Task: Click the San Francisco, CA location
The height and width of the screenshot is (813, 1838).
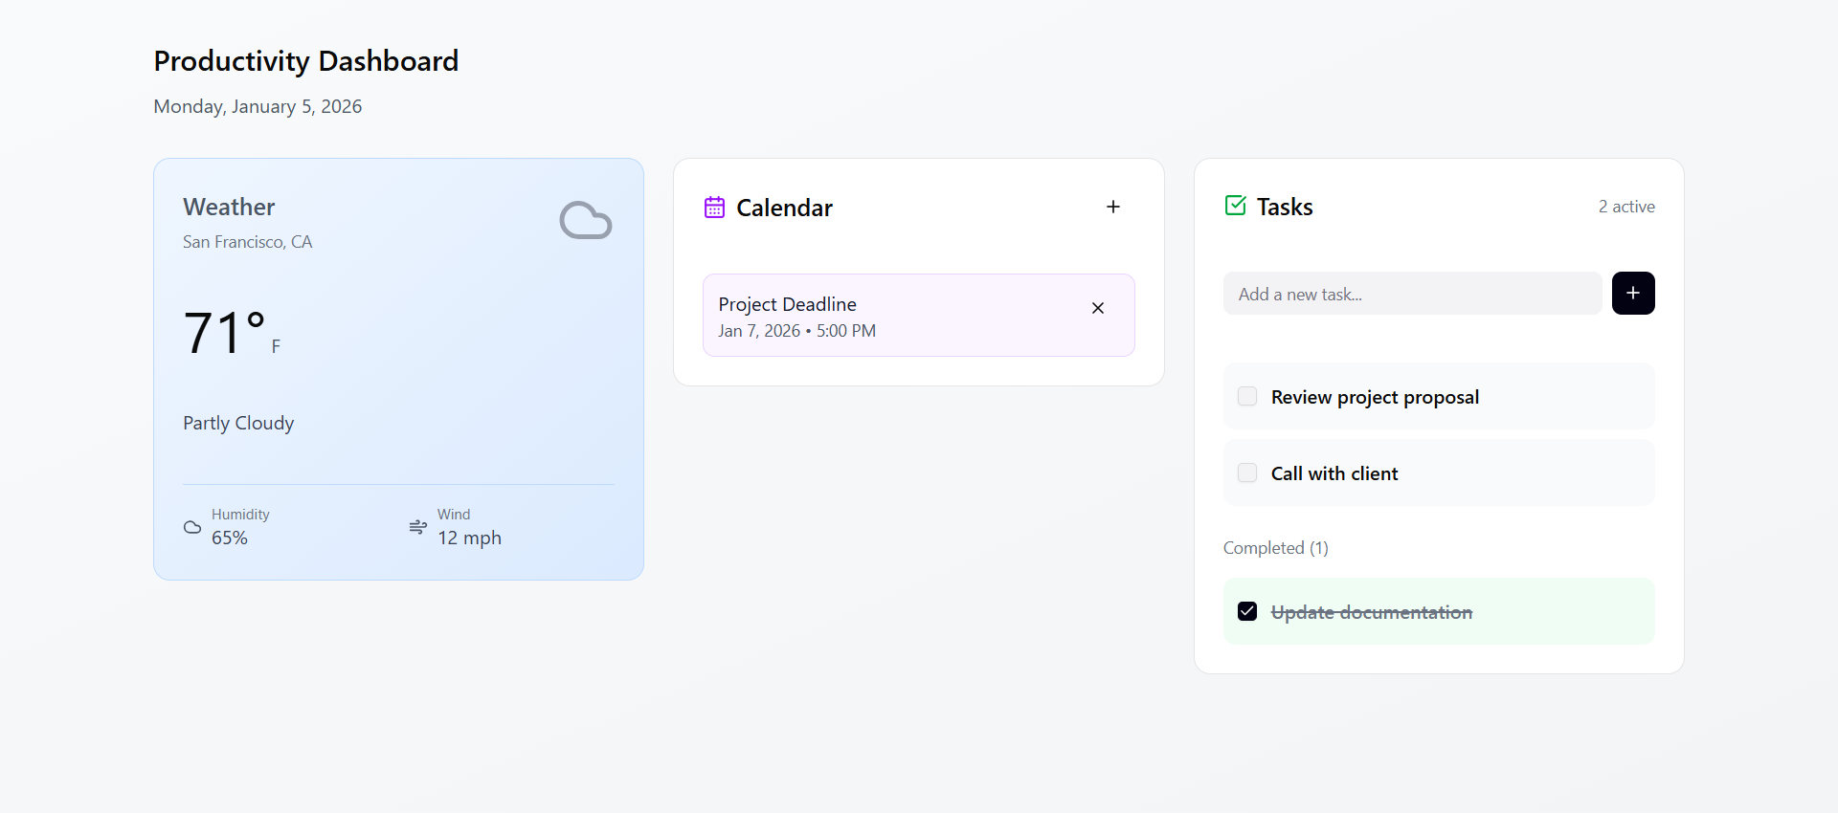Action: coord(247,242)
